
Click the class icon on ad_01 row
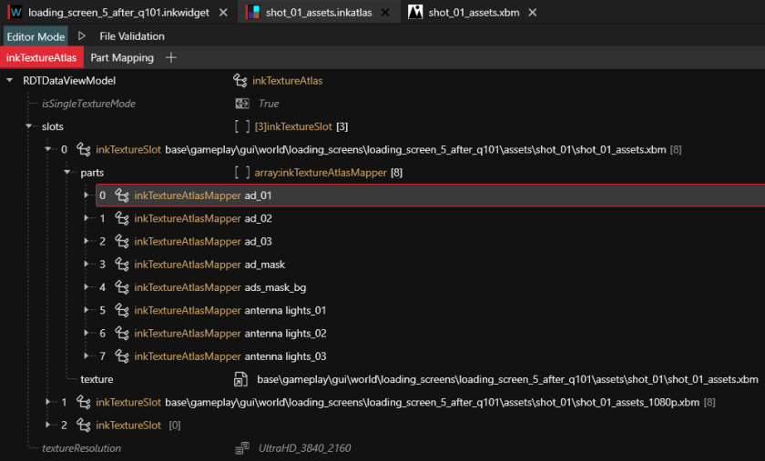click(x=122, y=195)
